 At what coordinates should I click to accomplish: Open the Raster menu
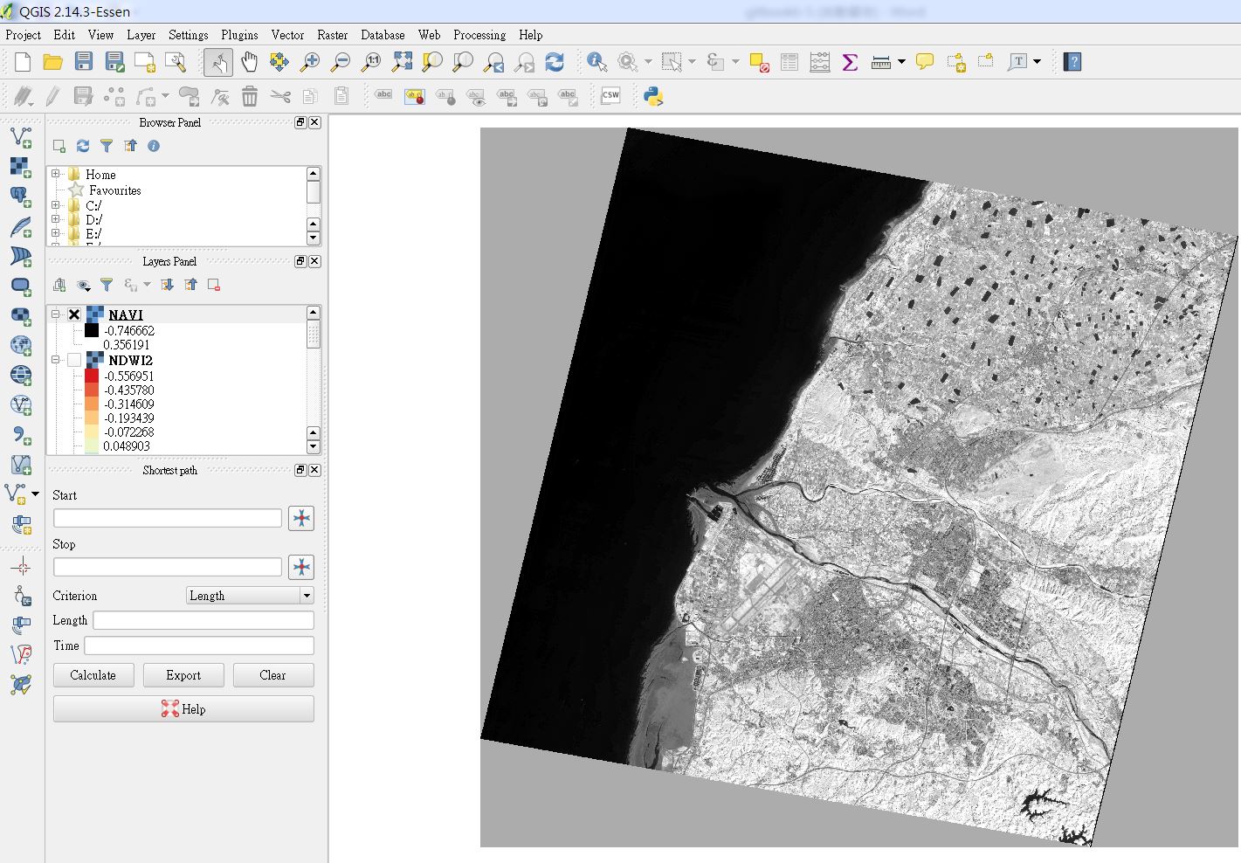(x=332, y=35)
